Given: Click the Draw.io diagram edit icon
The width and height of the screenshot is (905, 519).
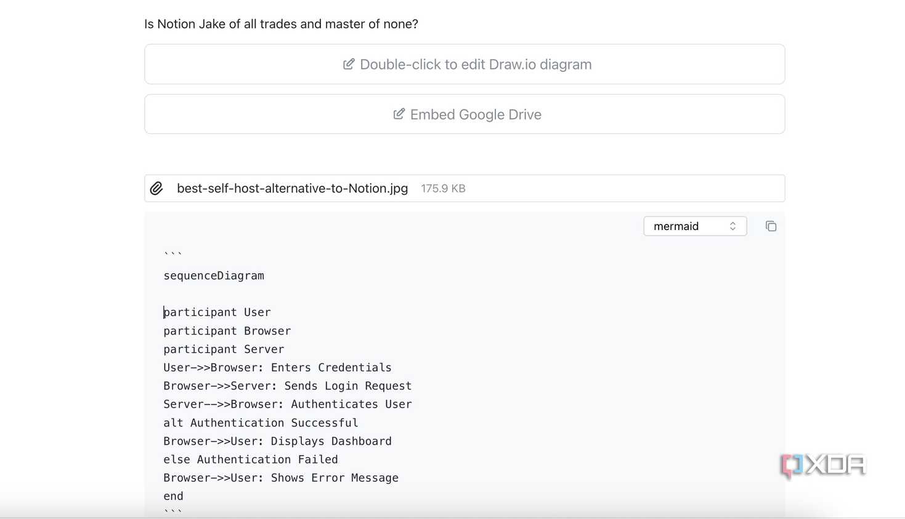Looking at the screenshot, I should [x=349, y=64].
